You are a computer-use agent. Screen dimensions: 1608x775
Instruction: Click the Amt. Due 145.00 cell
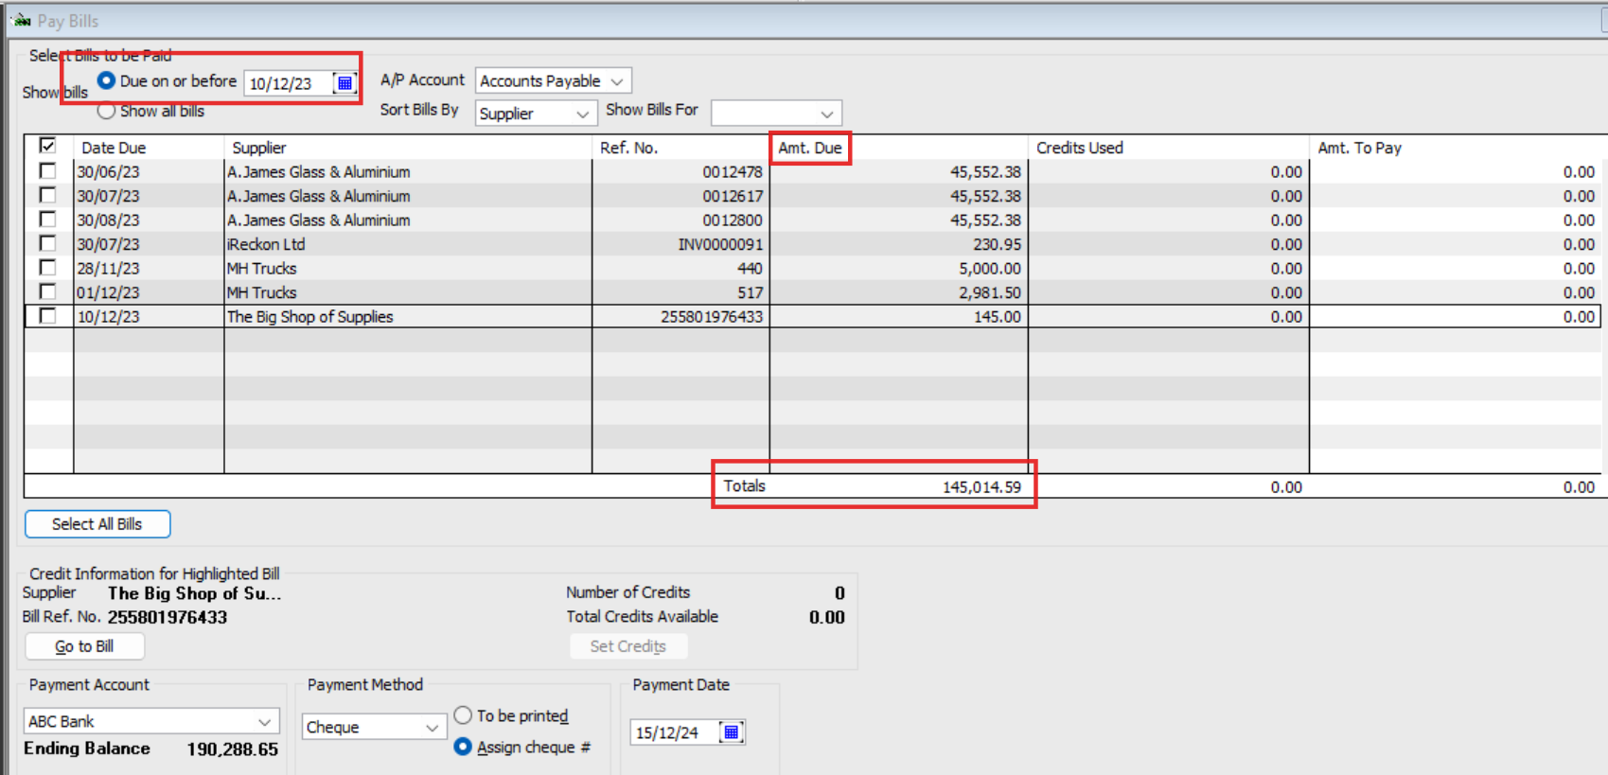point(899,317)
